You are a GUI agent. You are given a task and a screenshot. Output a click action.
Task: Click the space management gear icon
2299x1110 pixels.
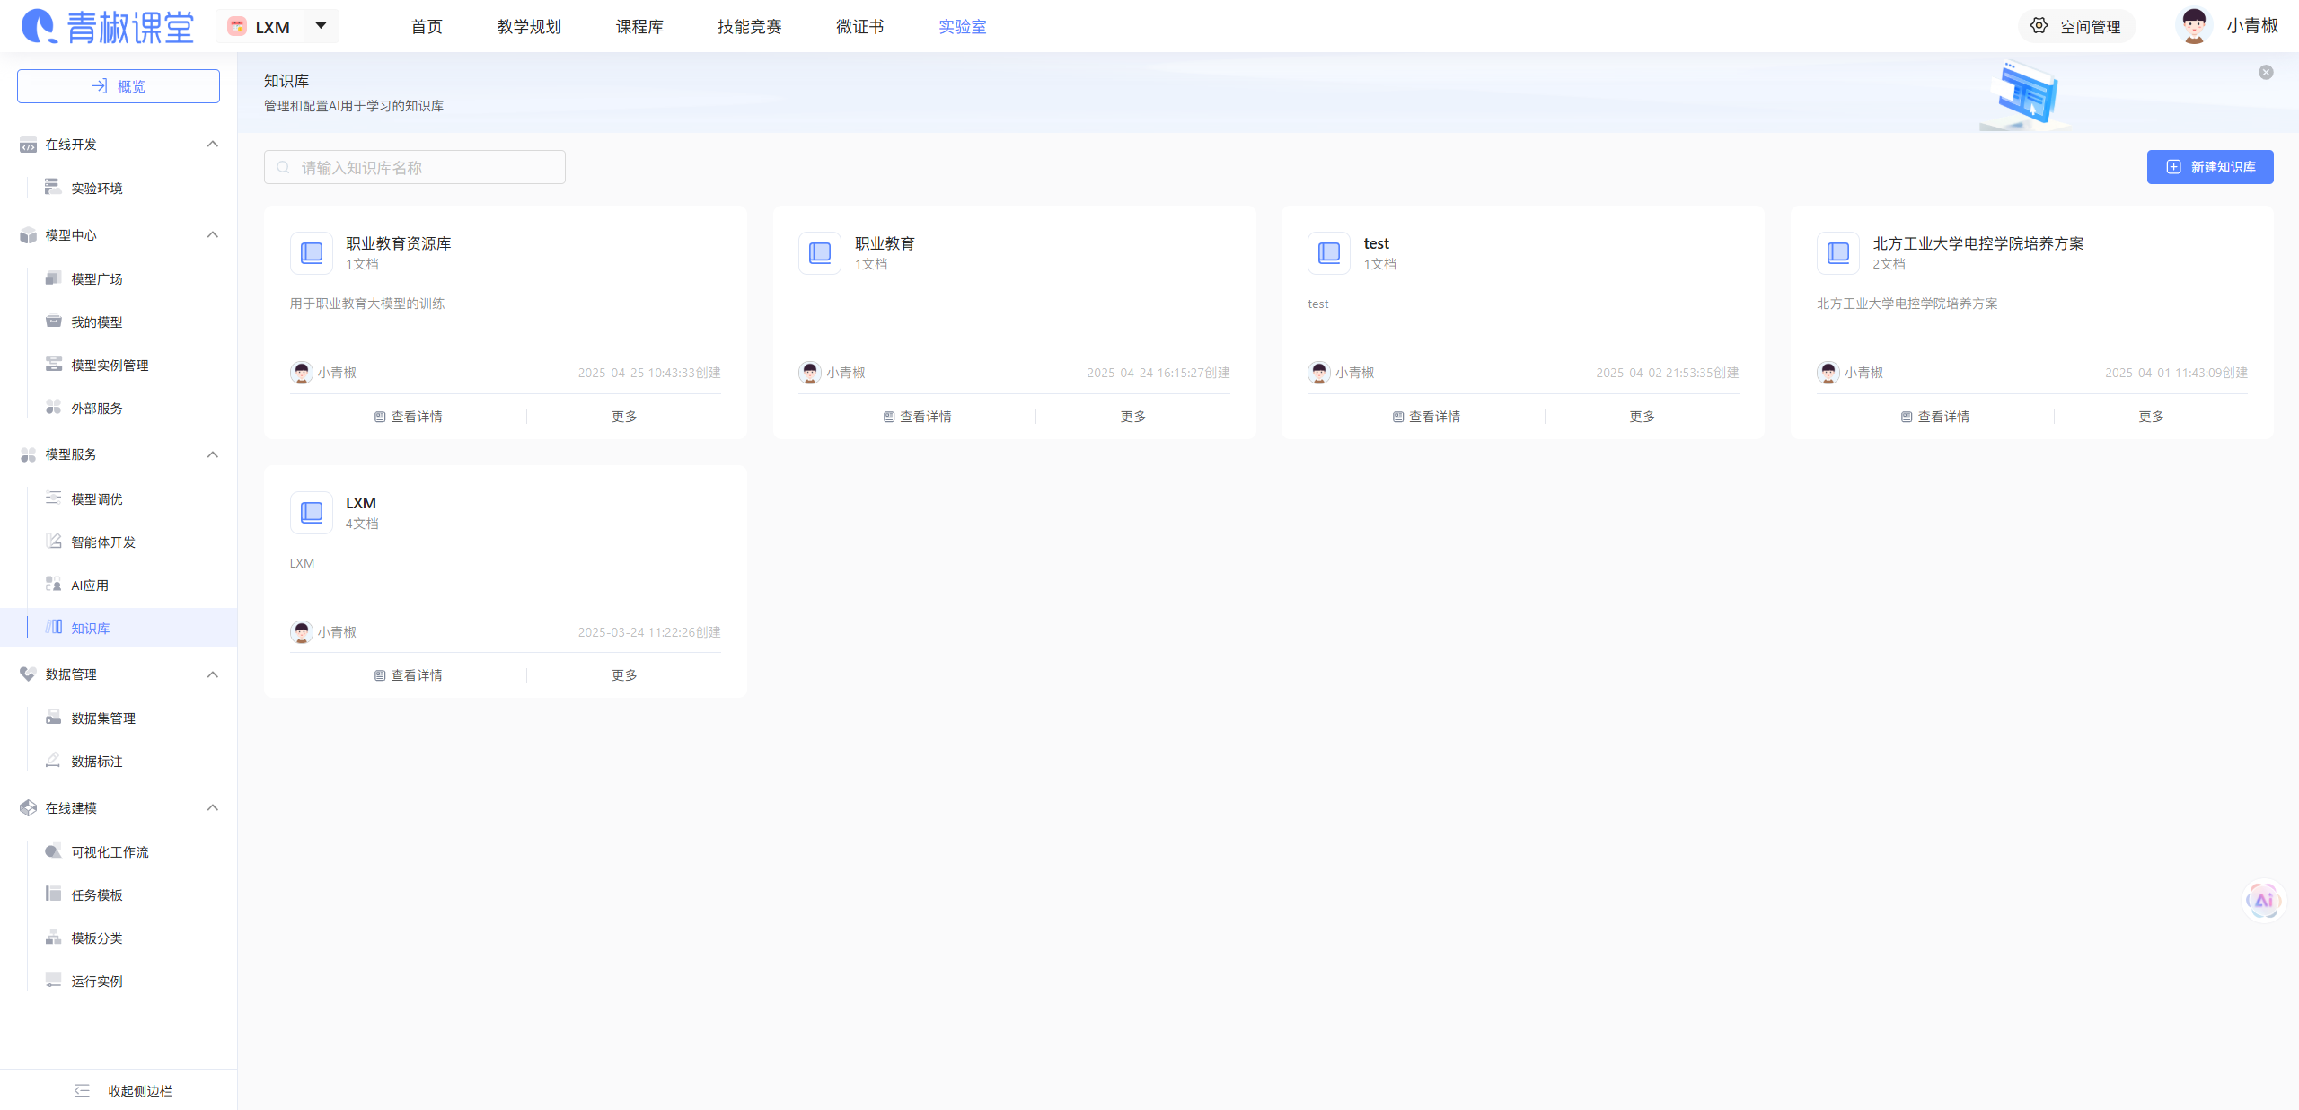tap(2039, 26)
